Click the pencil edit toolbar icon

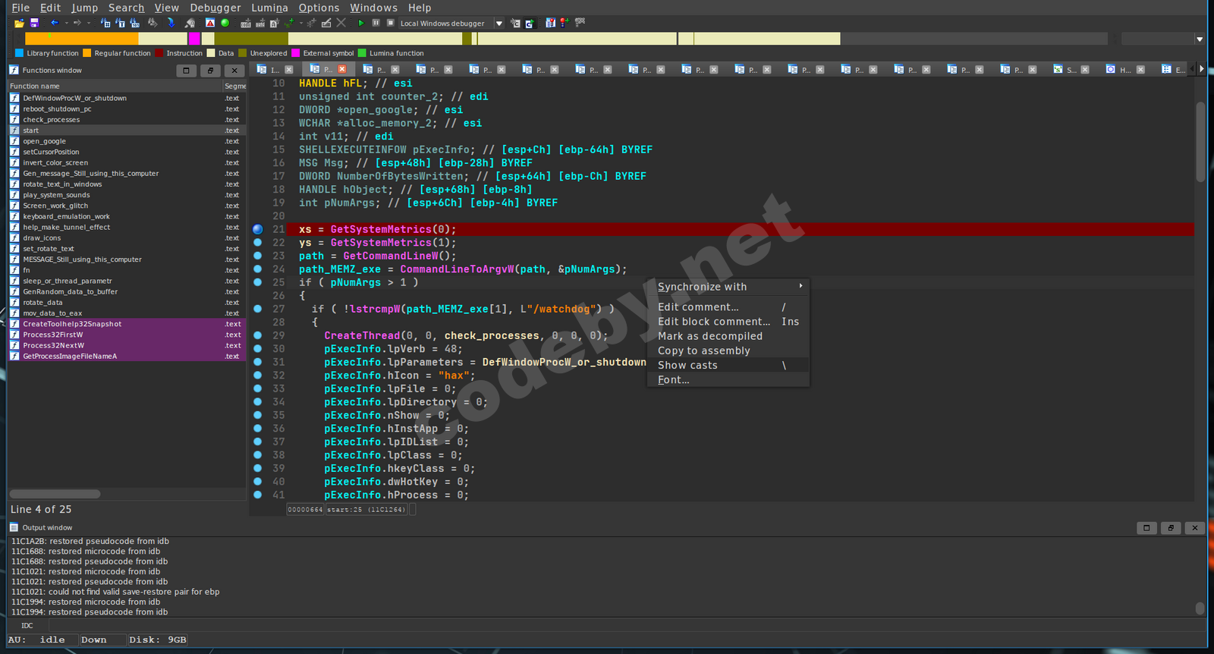(x=326, y=24)
